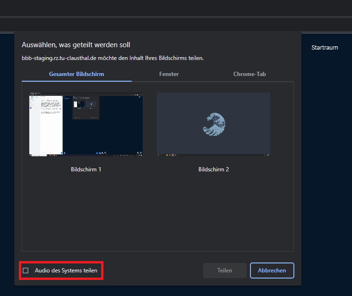Click the 'Audio des Systems teilen' label

pos(66,271)
